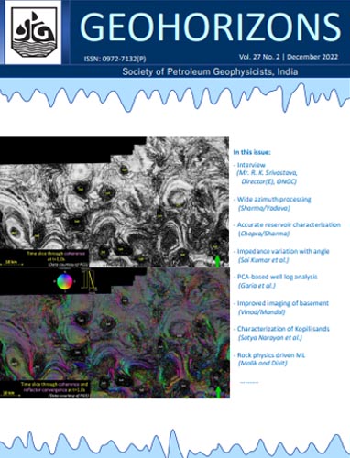
Task: Open the 'Wide azimuth processing' article entry
Action: 274,200
